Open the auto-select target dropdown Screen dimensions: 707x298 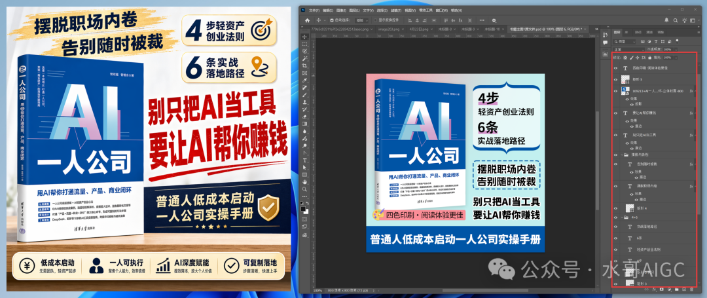coord(361,20)
